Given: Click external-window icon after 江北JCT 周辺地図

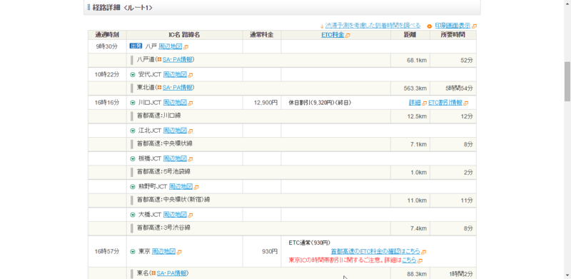Looking at the screenshot, I should (191, 131).
